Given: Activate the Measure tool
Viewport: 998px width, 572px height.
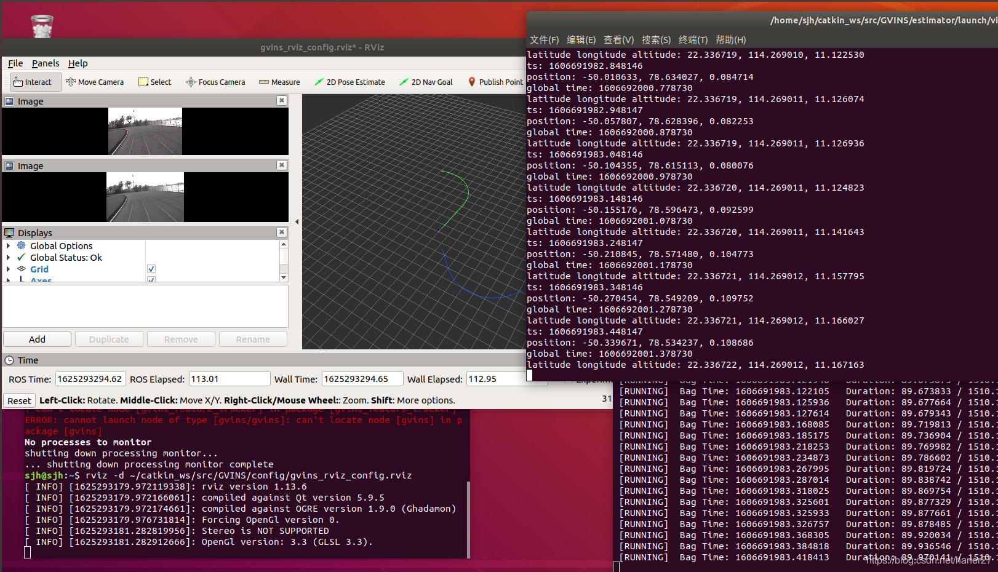Looking at the screenshot, I should coord(279,82).
